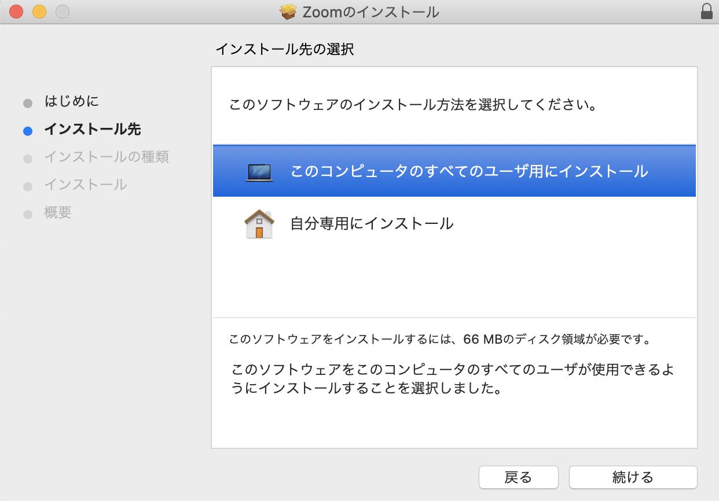
Task: Click the インストールの種類 step label
Action: click(x=107, y=157)
